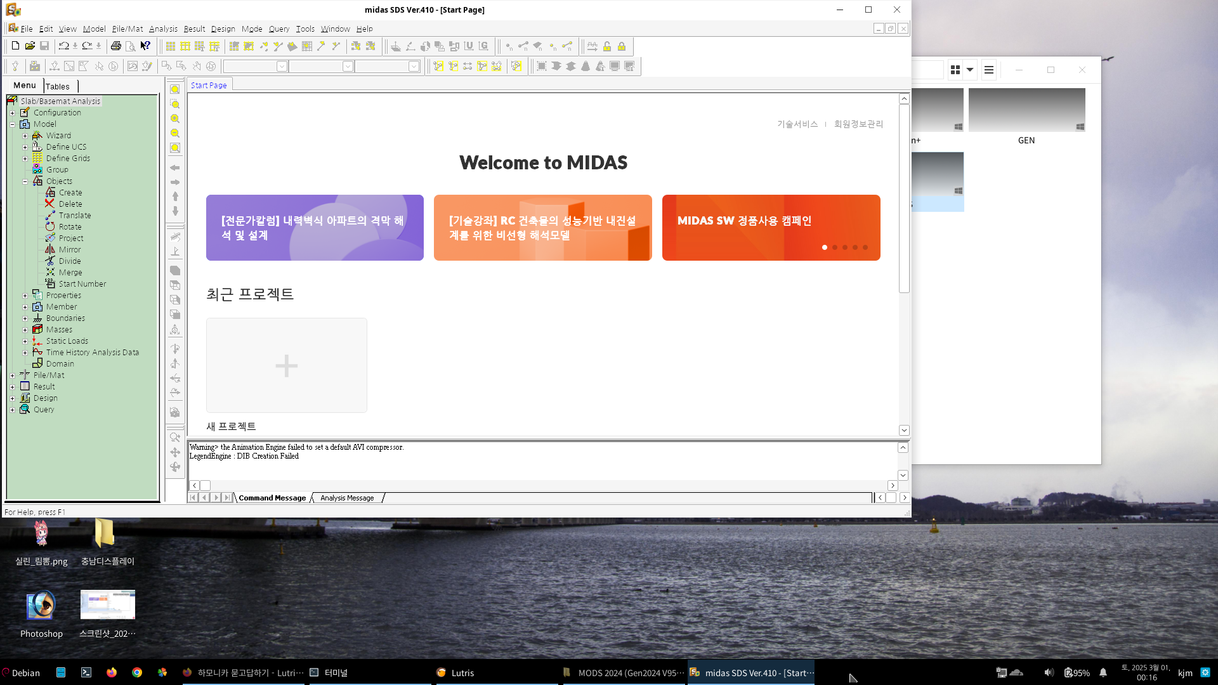
Task: Collapse the Objects tree node
Action: [x=25, y=181]
